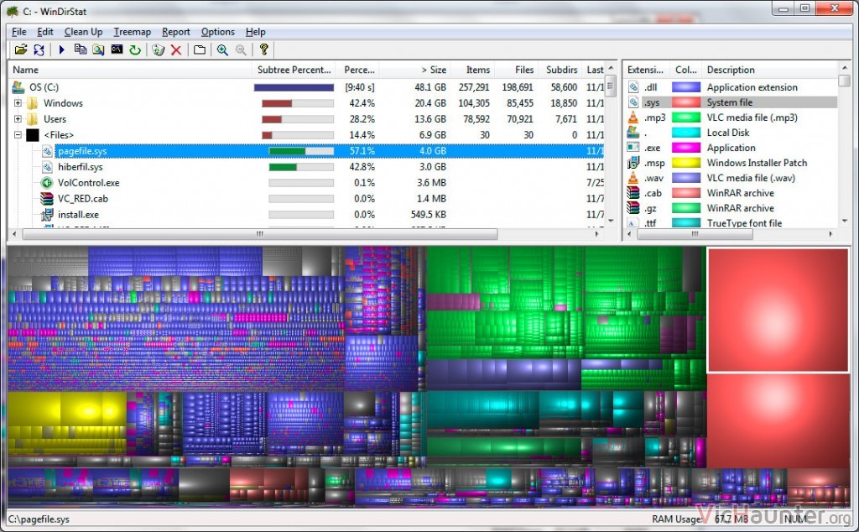Click the WinRAR icon beside .cab extension
The width and height of the screenshot is (859, 532).
[633, 193]
